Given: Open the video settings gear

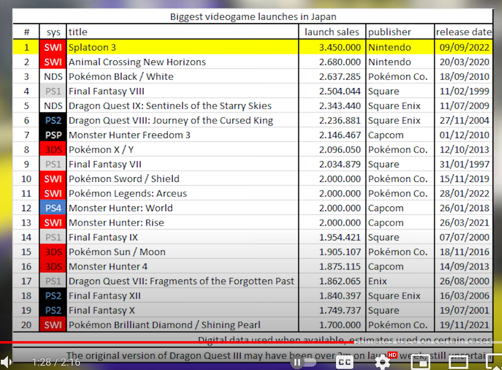Looking at the screenshot, I should click(382, 362).
